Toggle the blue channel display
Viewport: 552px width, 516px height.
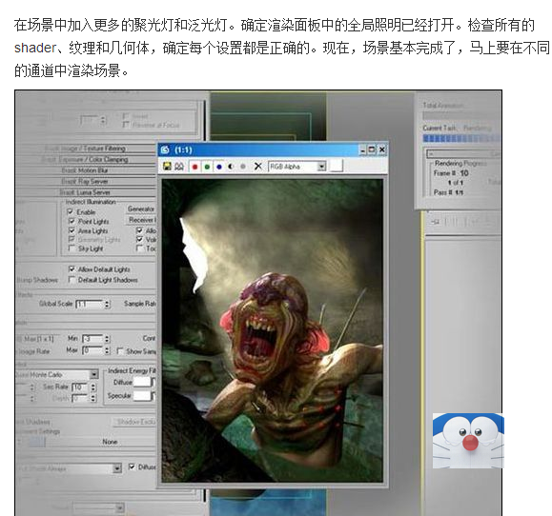(219, 167)
